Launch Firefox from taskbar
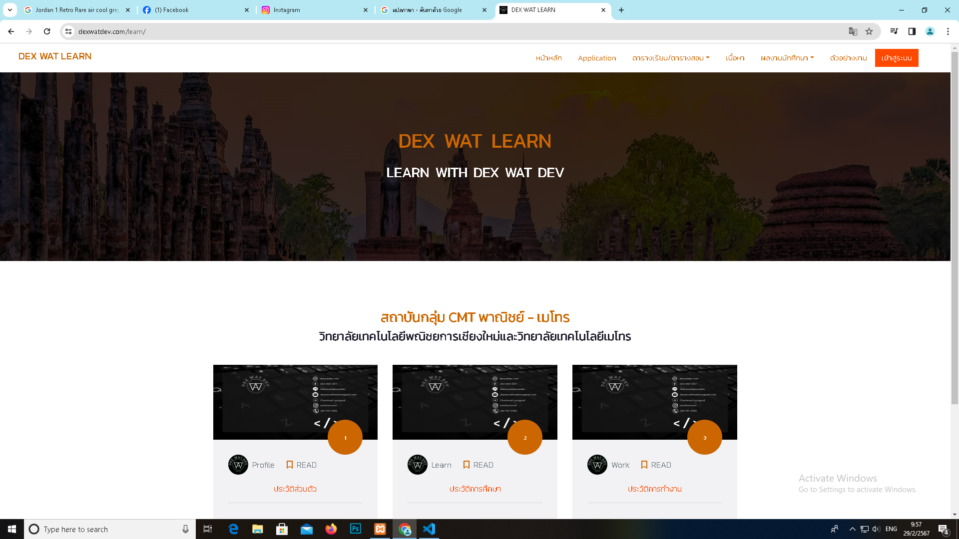Screen dimensions: 959x539 pyautogui.click(x=331, y=529)
